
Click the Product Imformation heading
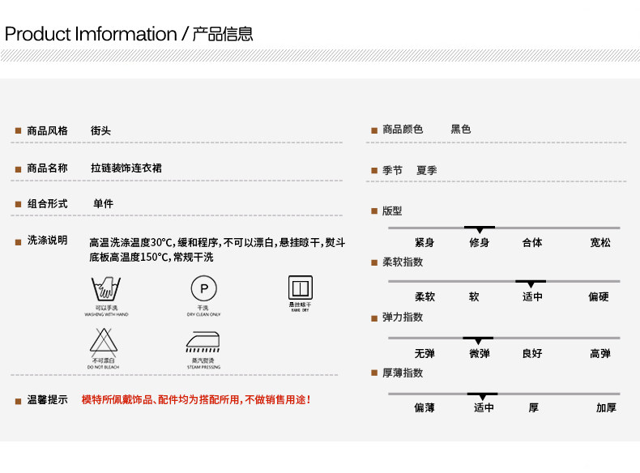click(x=91, y=34)
